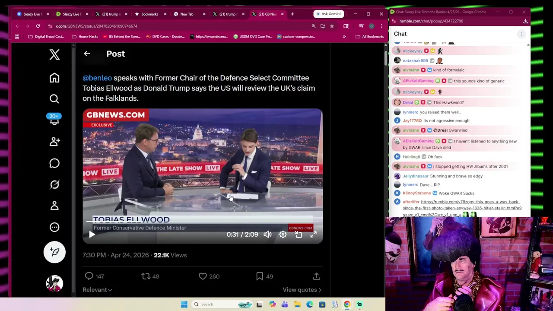Image resolution: width=553 pixels, height=311 pixels.
Task: Open the X logo home icon
Action: [54, 54]
